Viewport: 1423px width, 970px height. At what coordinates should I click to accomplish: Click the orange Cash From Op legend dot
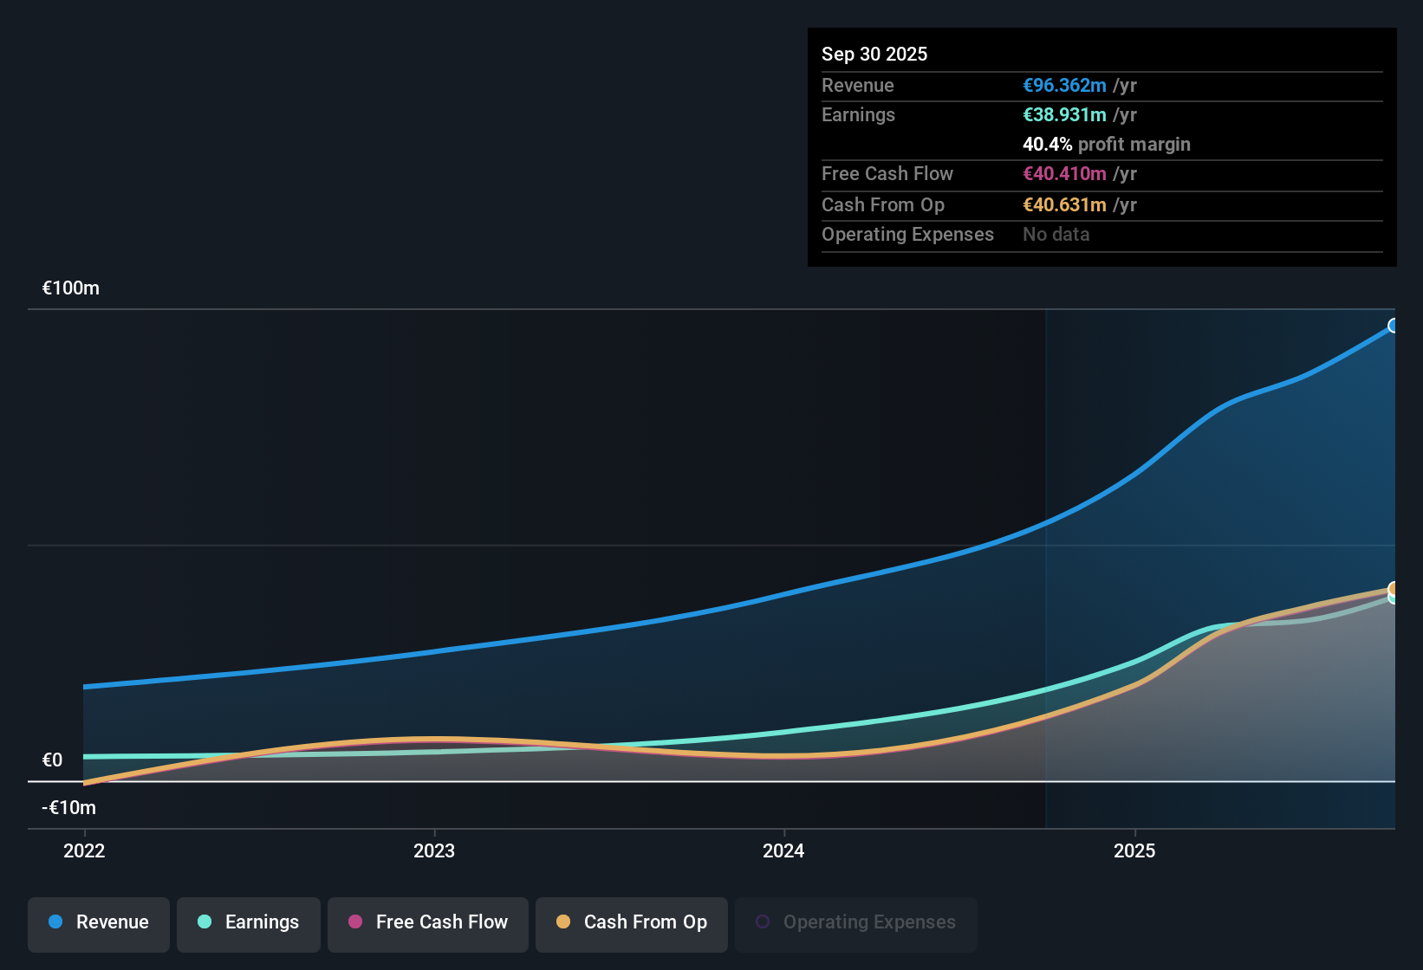coord(563,922)
